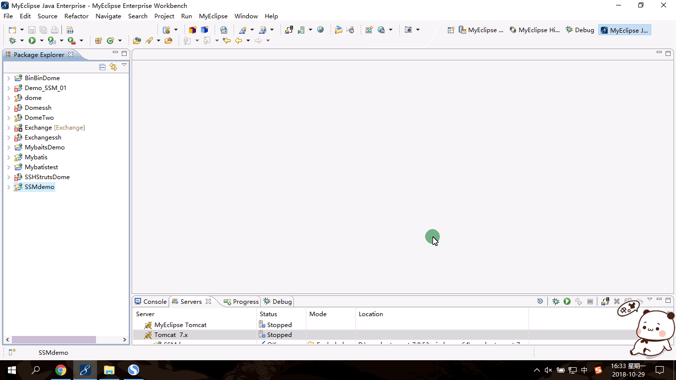Expand the Demo_SSM_01 project node
Image resolution: width=676 pixels, height=380 pixels.
pos(8,88)
